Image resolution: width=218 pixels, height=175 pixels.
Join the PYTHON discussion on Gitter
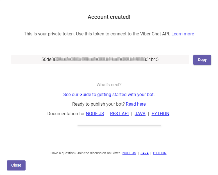pos(160,153)
